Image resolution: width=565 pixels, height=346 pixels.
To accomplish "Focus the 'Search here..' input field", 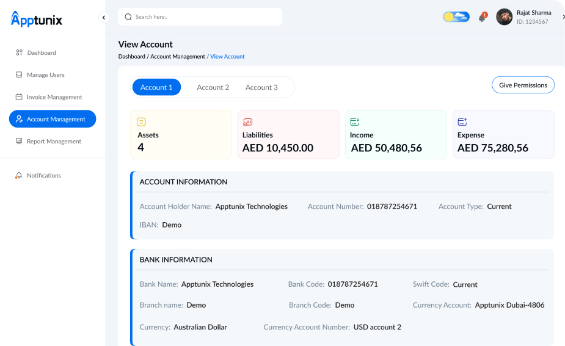I will click(200, 17).
